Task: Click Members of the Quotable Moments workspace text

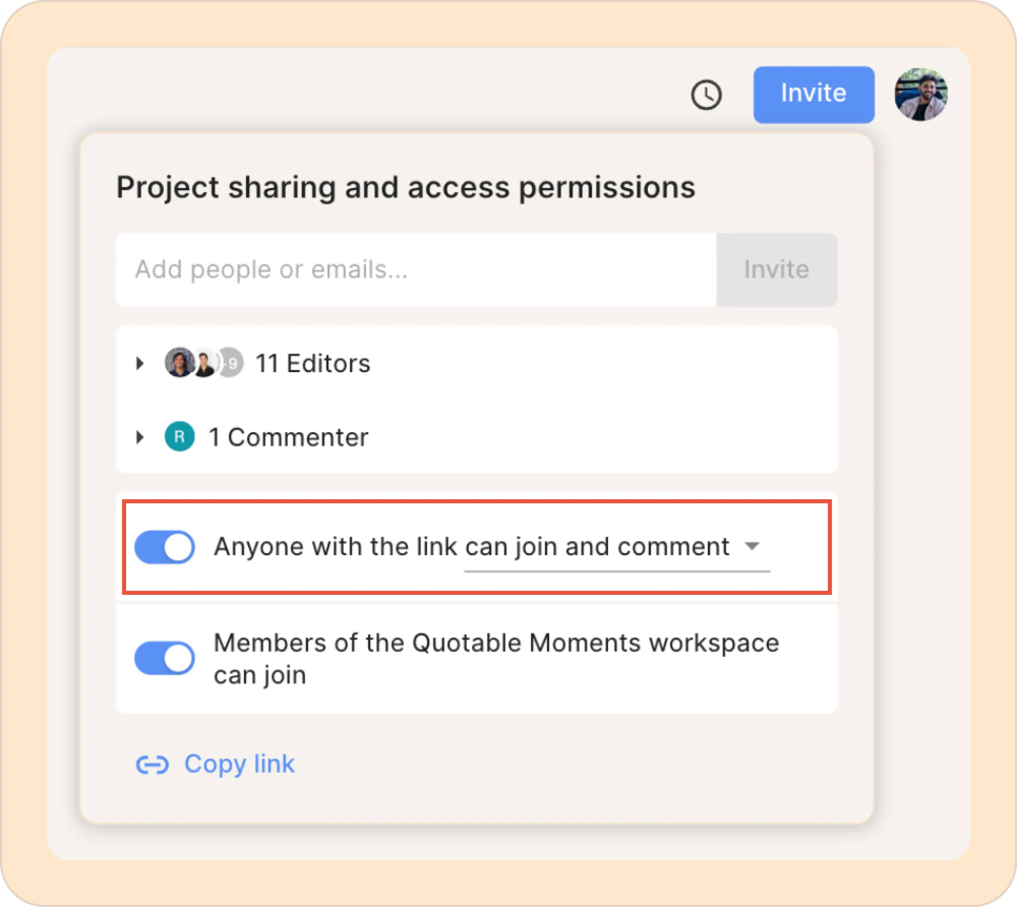Action: click(496, 643)
